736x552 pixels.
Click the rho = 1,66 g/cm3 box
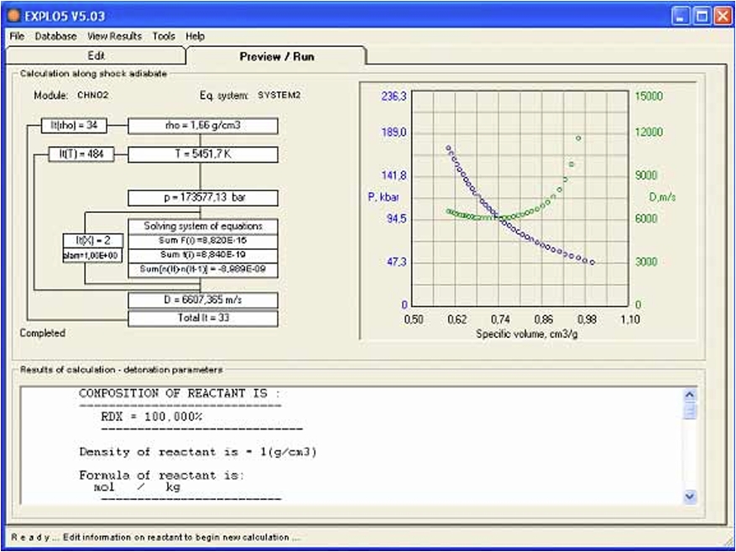[203, 127]
